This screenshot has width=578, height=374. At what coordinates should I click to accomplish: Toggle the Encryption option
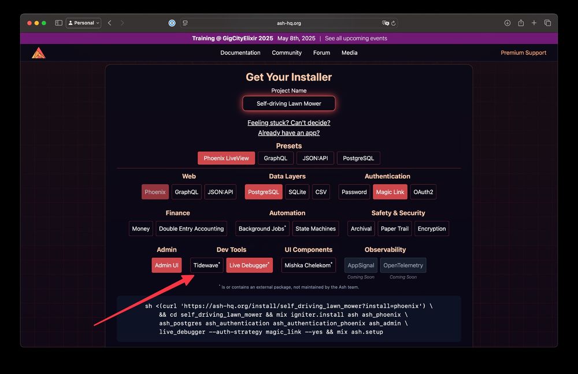pyautogui.click(x=432, y=229)
